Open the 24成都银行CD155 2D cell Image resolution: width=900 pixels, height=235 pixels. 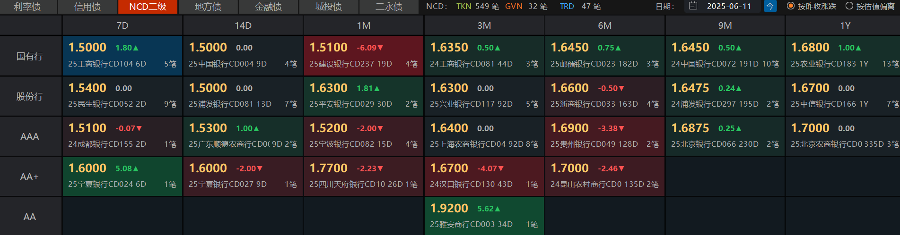point(122,136)
